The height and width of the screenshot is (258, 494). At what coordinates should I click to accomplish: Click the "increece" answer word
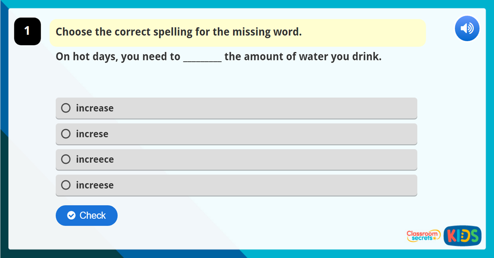click(95, 160)
